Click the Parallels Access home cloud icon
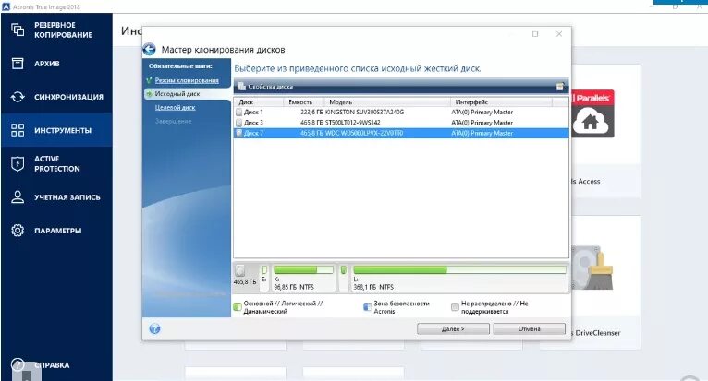708x381 pixels. click(592, 121)
